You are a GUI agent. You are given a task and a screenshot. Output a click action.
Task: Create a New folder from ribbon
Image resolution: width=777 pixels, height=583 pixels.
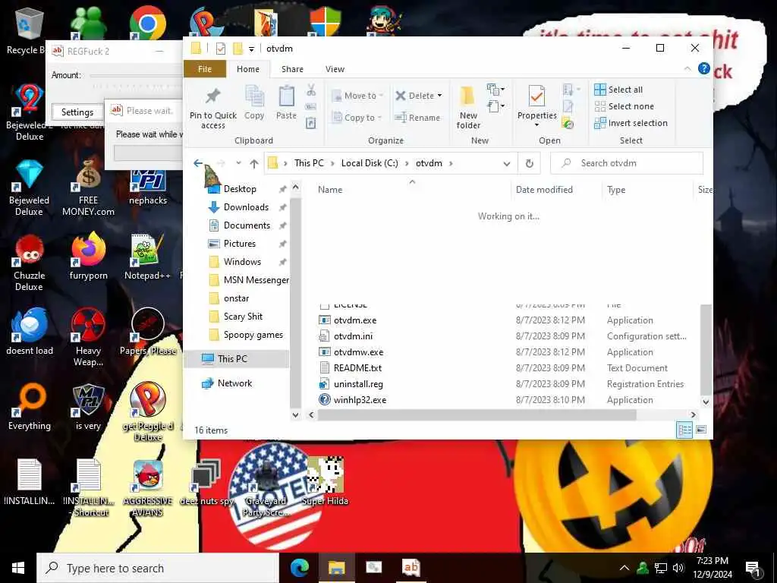click(x=467, y=107)
